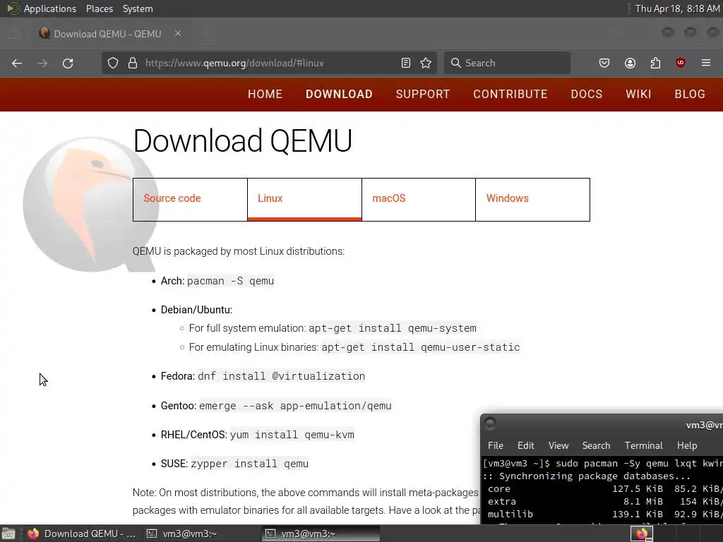Click 'emerge --ask app-emulation/qemu' command

coord(295,406)
